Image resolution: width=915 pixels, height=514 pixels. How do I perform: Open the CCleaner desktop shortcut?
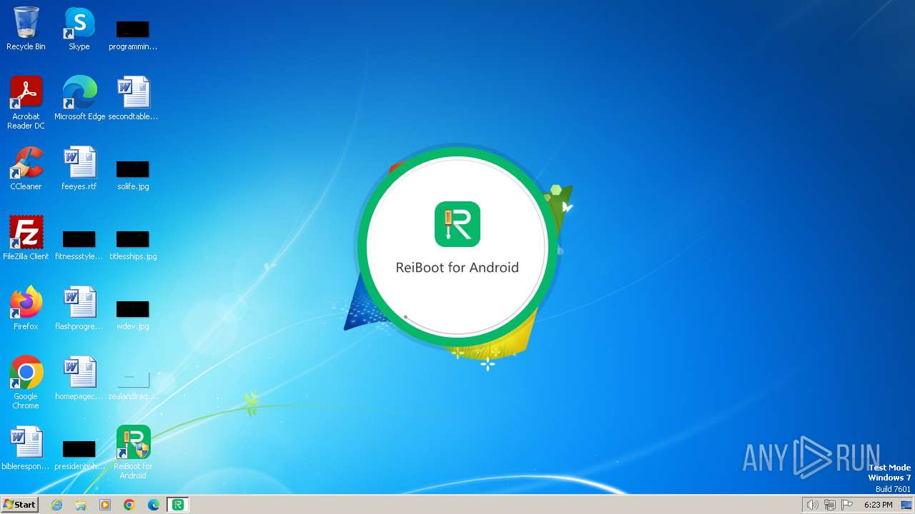26,168
